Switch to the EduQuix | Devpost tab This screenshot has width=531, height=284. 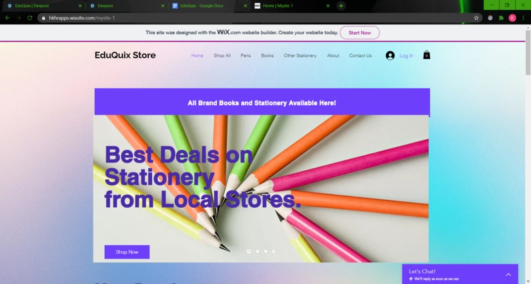[x=44, y=6]
